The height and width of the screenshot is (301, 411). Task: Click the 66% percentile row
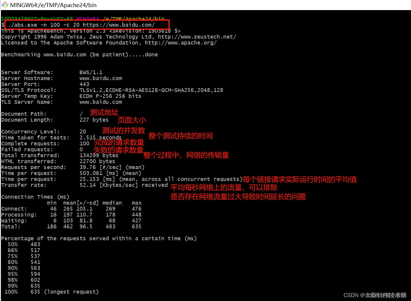click(x=24, y=250)
